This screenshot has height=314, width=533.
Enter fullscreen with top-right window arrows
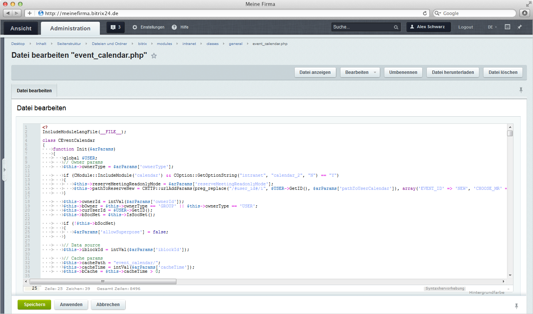tap(528, 4)
